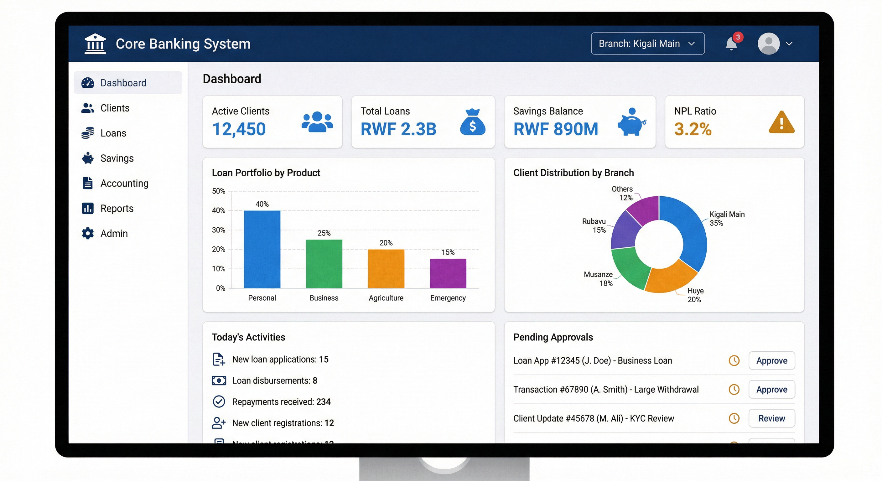Click the bank building logo icon
Viewport: 882px width, 481px height.
95,44
